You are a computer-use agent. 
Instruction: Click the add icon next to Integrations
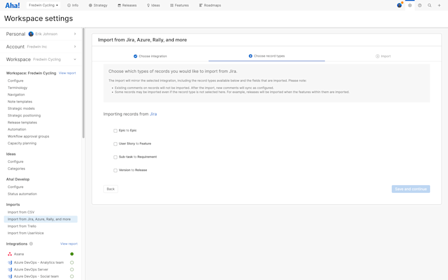[31, 244]
